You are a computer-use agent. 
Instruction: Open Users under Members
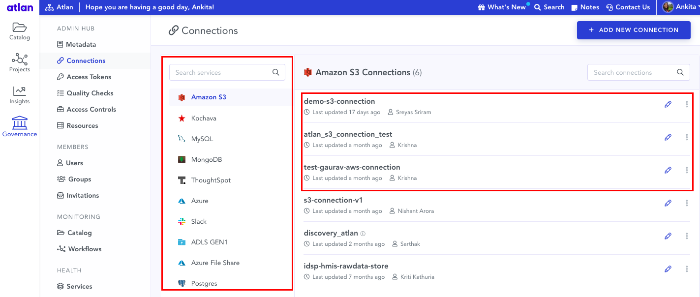[x=70, y=163]
